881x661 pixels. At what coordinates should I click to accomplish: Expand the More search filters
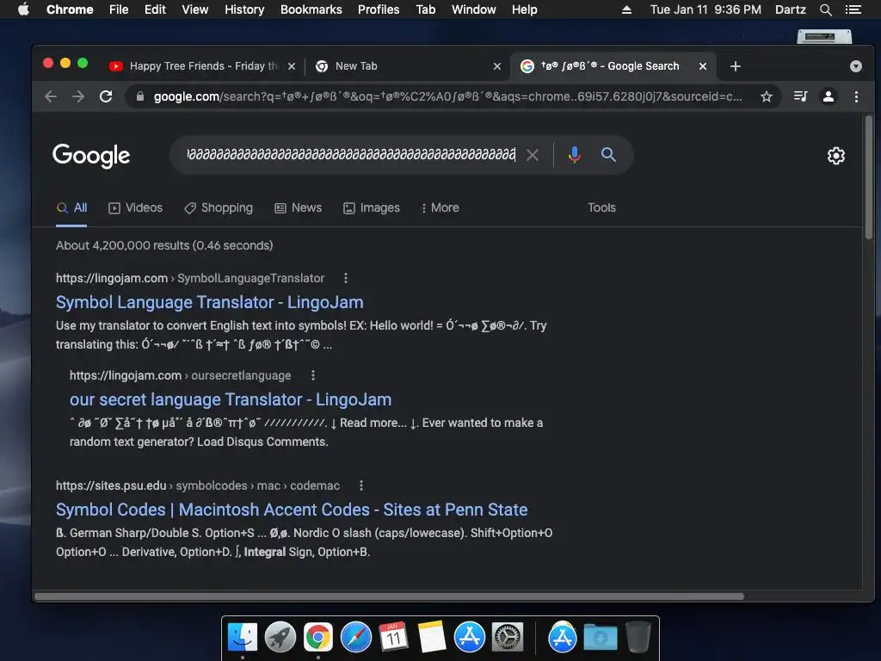pos(440,208)
